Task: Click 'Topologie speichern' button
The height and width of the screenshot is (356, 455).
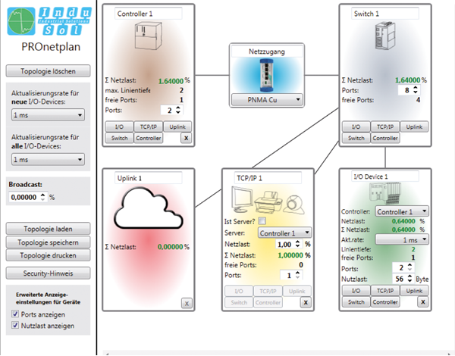Action: [49, 242]
